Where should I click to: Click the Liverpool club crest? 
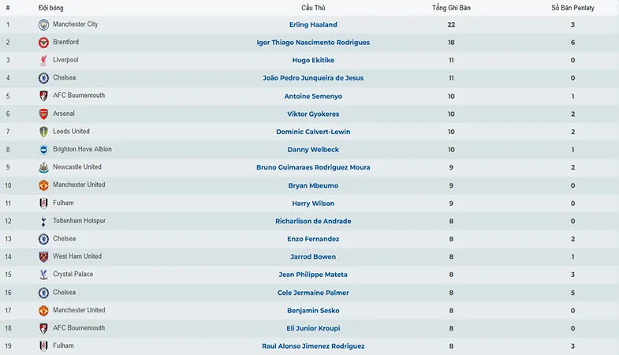(x=43, y=60)
